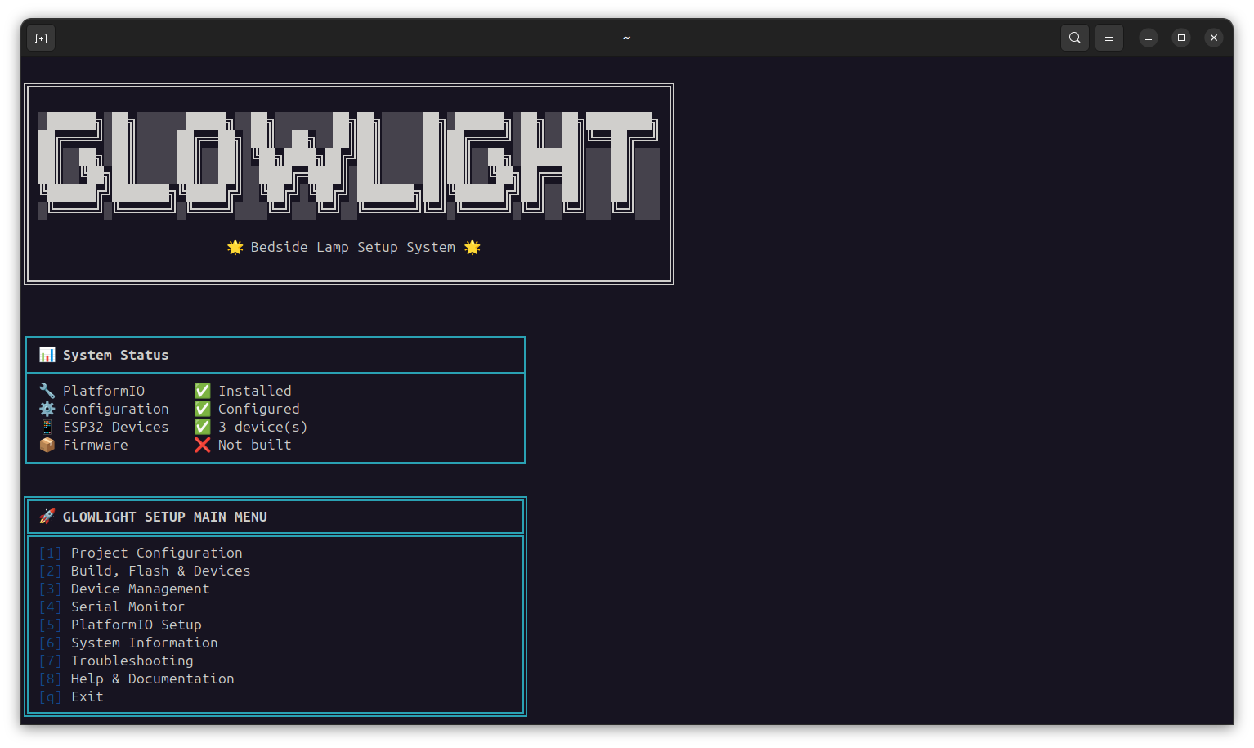Viewport: 1254px width, 748px height.
Task: Open Help & Documentation entry
Action: [x=153, y=679]
